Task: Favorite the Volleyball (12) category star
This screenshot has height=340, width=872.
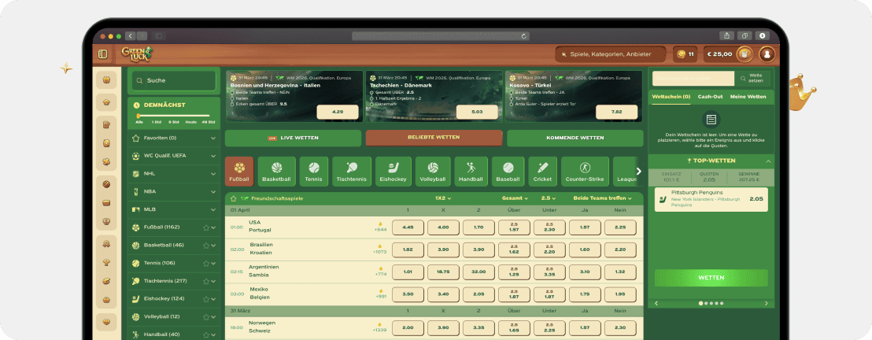Action: pos(205,316)
